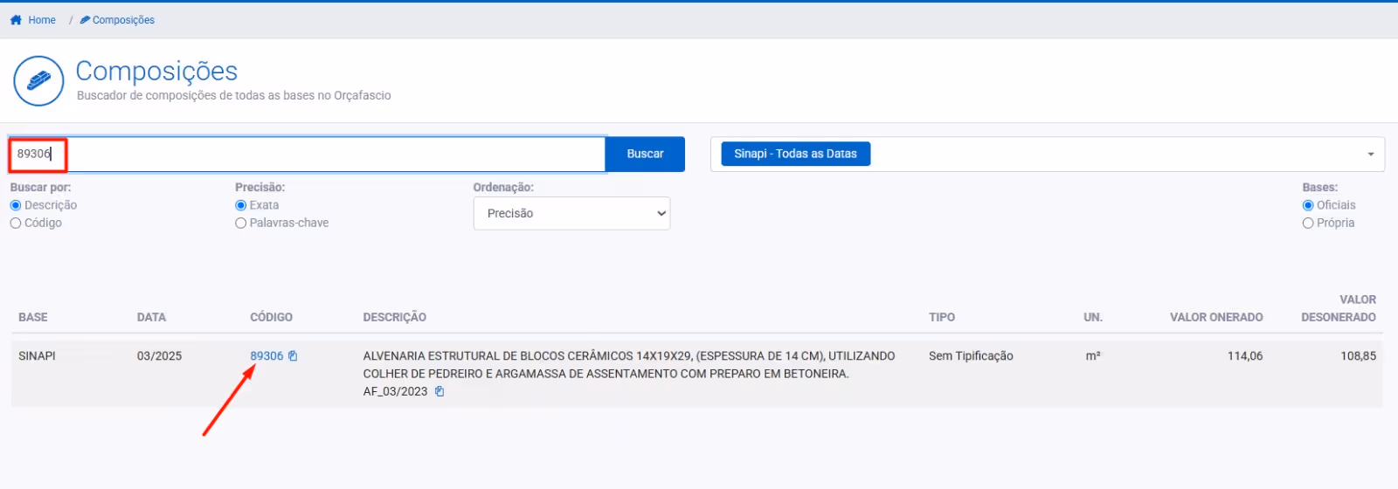
Task: Focus the search field containing 89306
Action: [x=307, y=154]
